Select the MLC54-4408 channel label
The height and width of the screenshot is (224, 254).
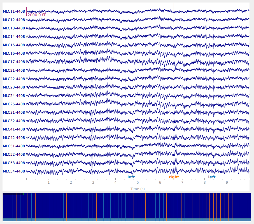point(14,171)
